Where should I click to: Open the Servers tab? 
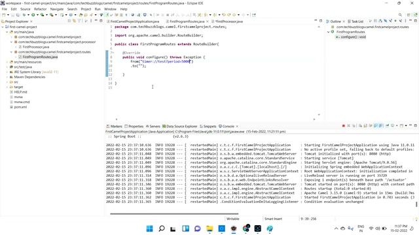tap(153, 126)
